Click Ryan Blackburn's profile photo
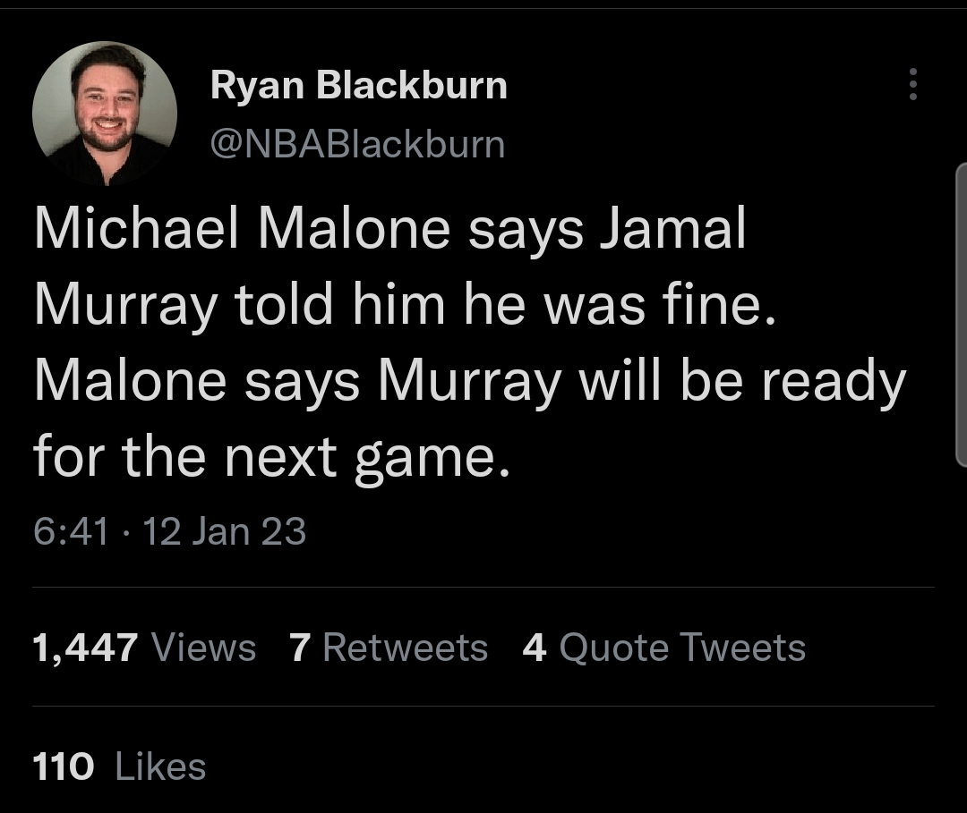The width and height of the screenshot is (967, 813). 105,114
